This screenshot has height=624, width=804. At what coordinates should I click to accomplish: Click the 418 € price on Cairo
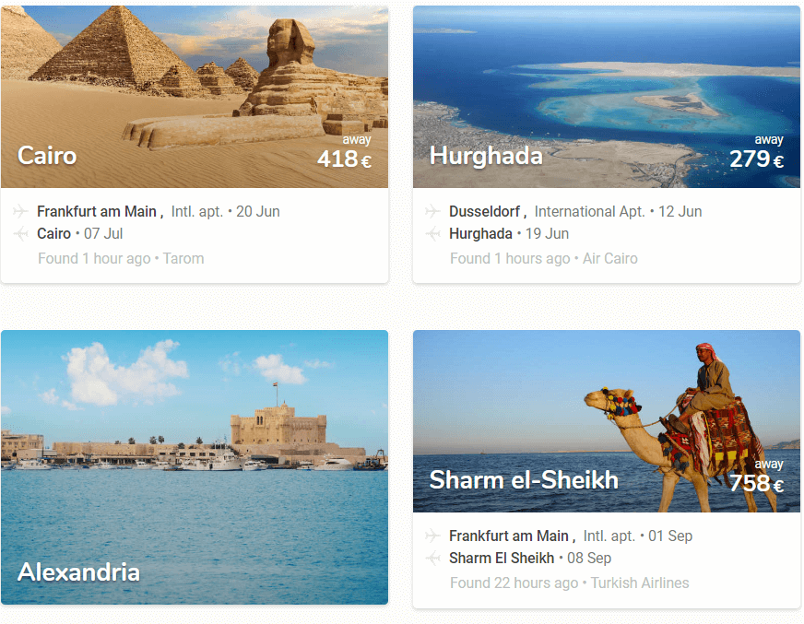pyautogui.click(x=344, y=159)
